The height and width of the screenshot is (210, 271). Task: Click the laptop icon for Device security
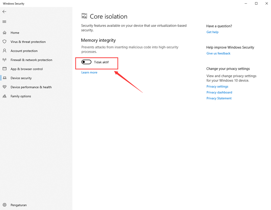[4, 78]
